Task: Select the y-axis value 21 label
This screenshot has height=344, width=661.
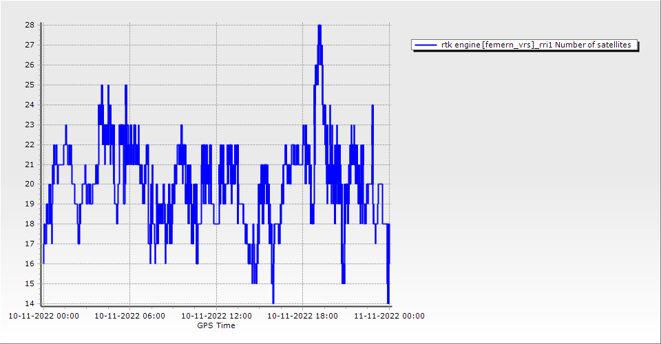Action: [x=30, y=164]
